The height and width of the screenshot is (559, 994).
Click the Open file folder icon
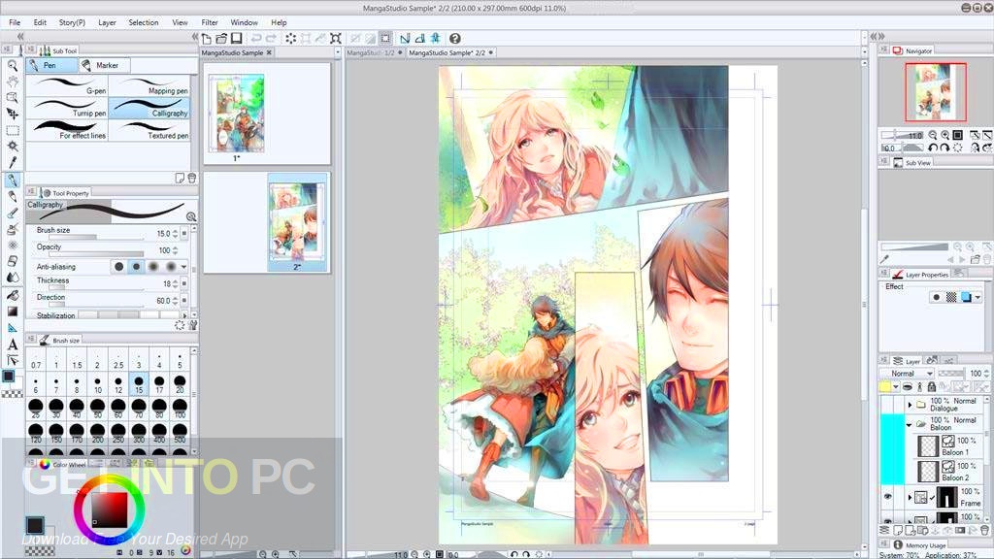(221, 39)
